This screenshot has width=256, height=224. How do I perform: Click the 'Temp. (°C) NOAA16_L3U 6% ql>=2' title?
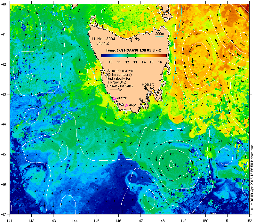pyautogui.click(x=133, y=50)
